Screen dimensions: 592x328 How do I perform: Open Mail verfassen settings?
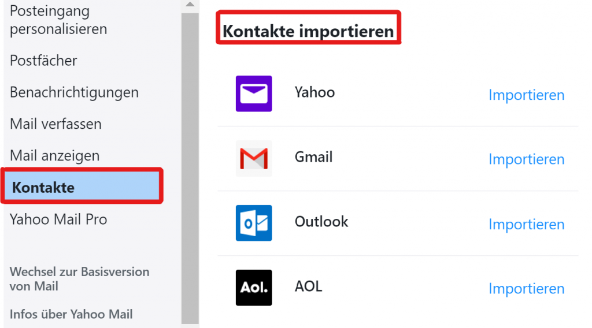pyautogui.click(x=55, y=124)
